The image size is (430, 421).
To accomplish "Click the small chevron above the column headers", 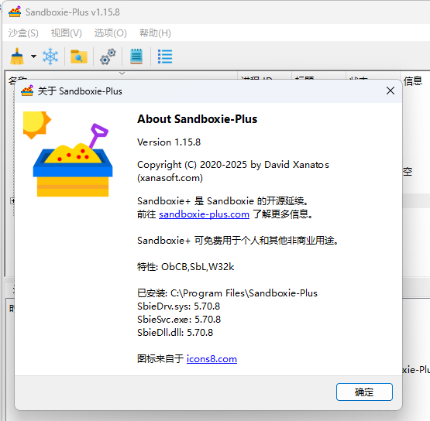I will click(x=122, y=74).
